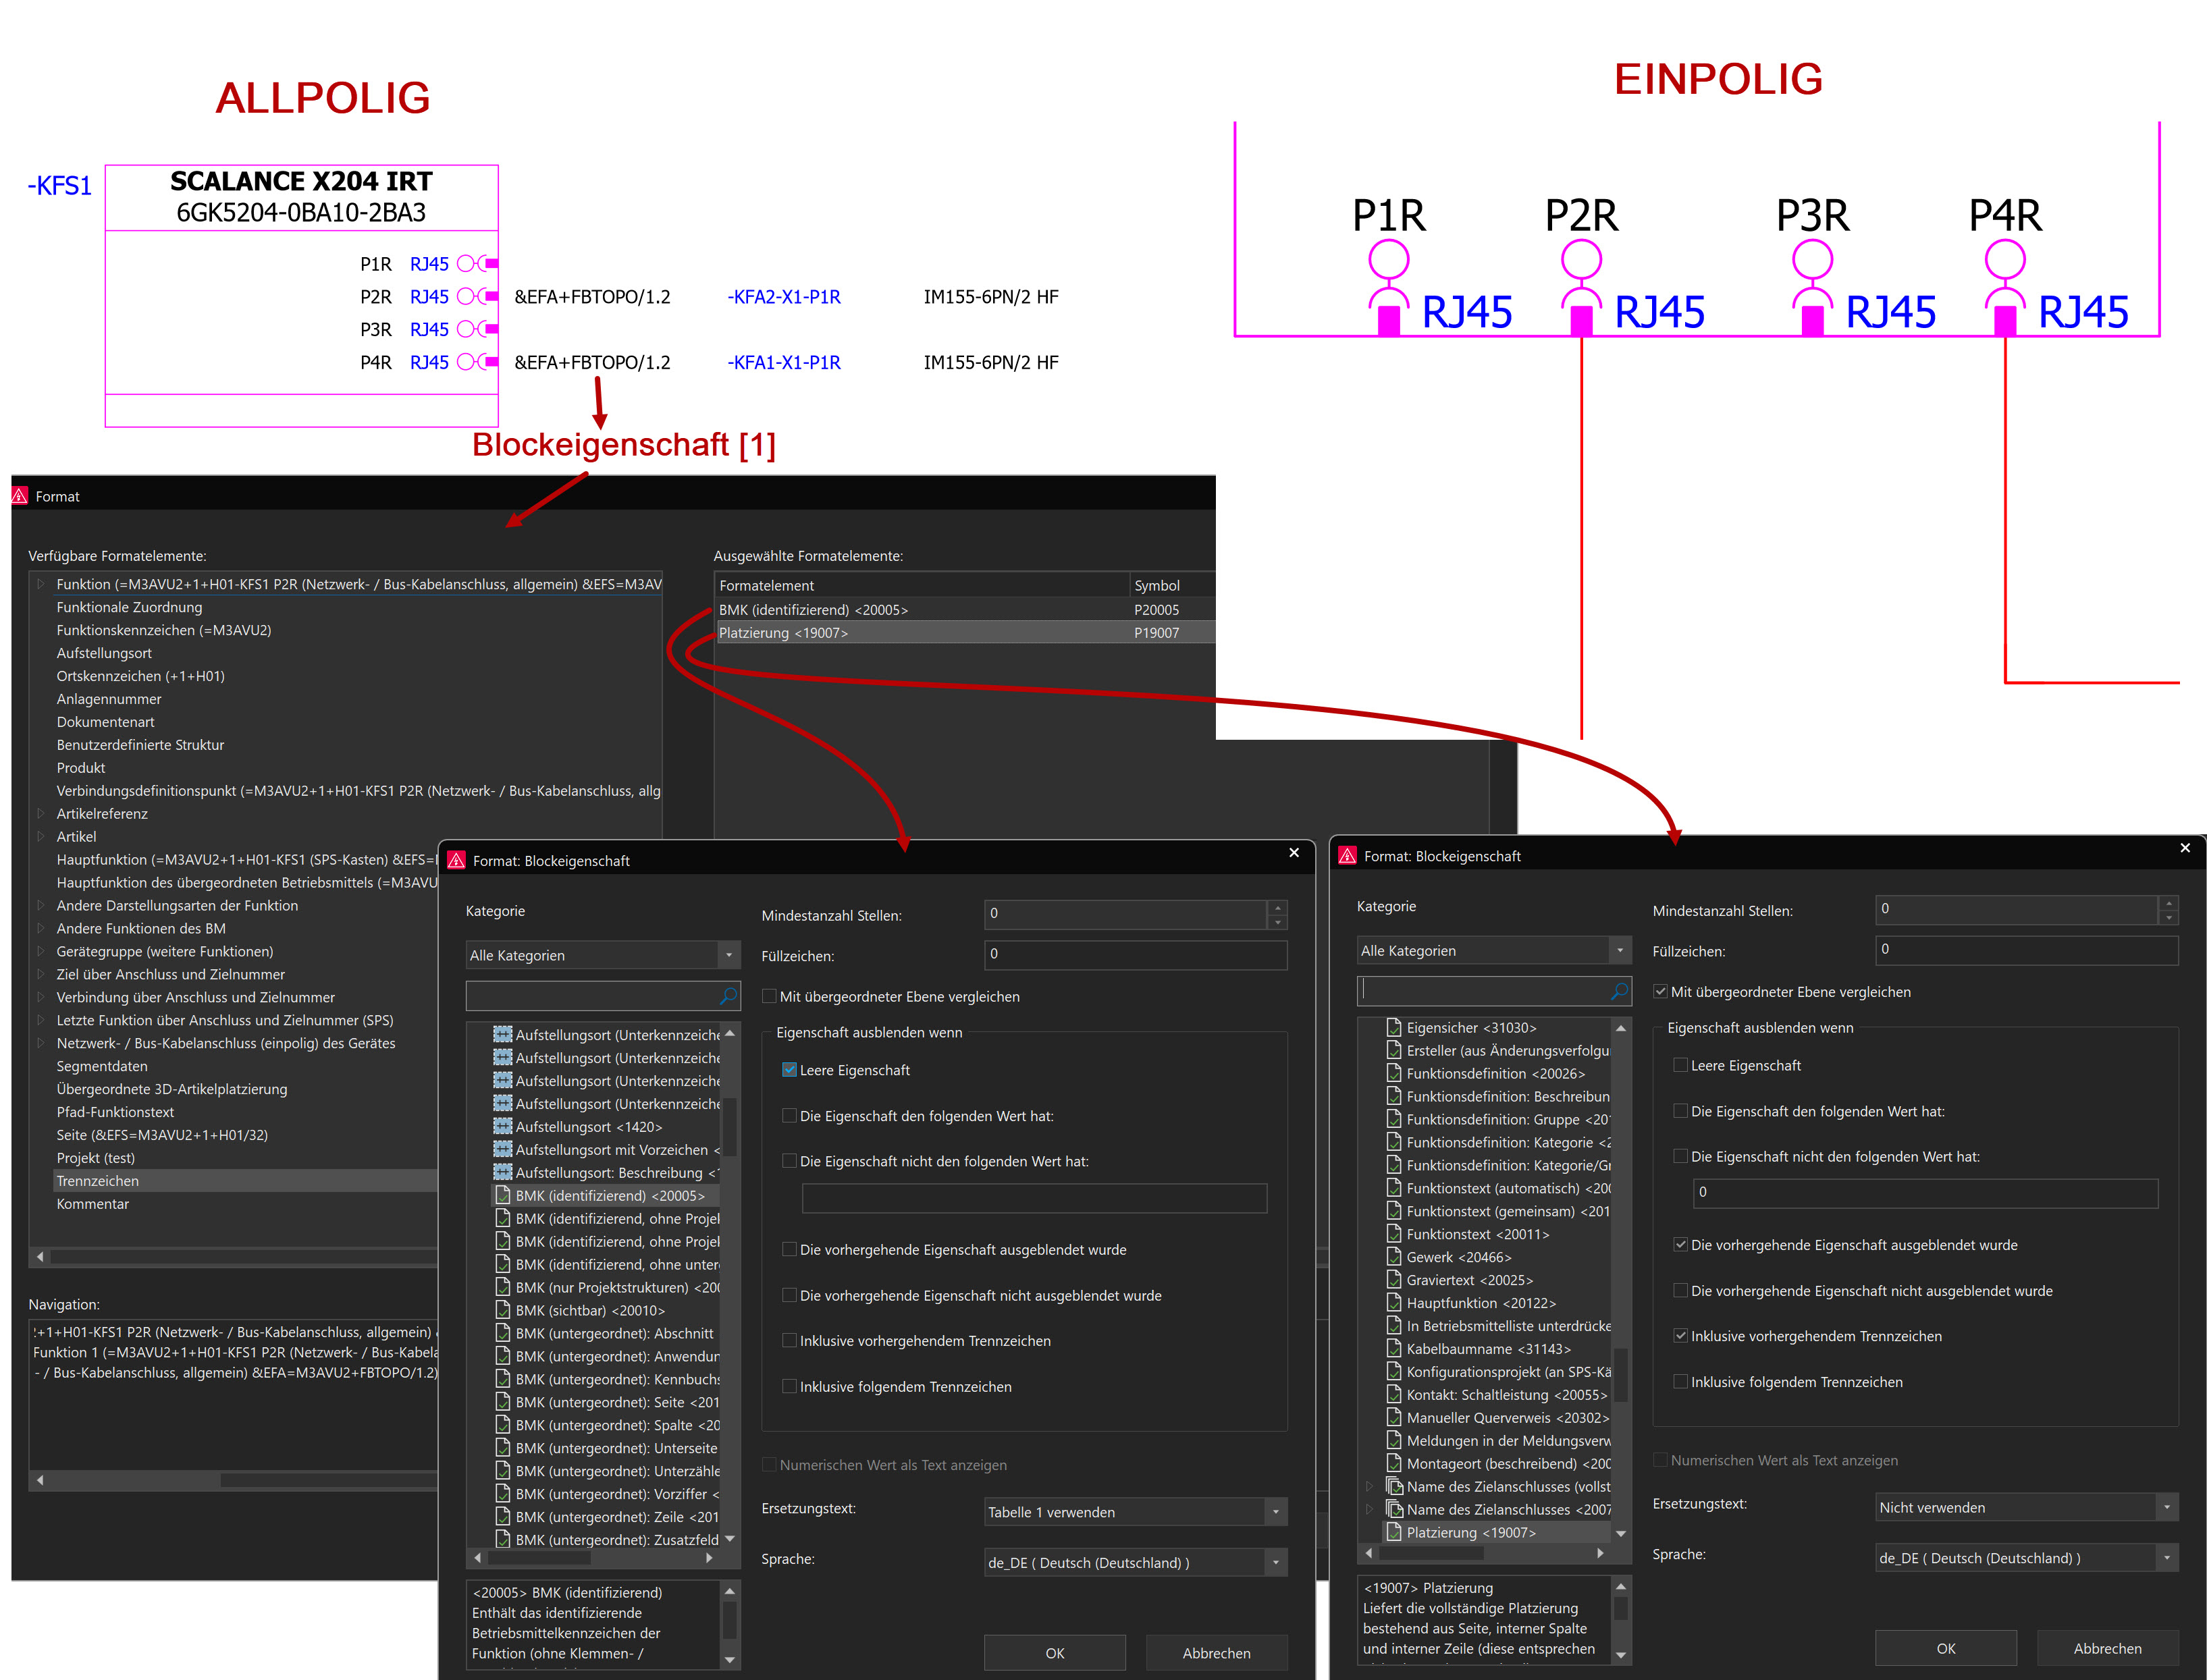Image resolution: width=2207 pixels, height=1680 pixels.
Task: Increase Mindestanzahl Stellen in right dialog
Action: (2168, 902)
